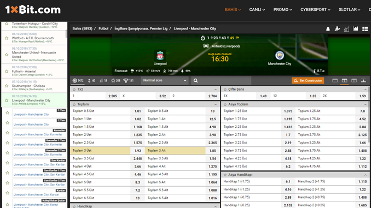The image size is (371, 208).
Task: Collapse the Handikap section at bottom
Action: (x=215, y=206)
